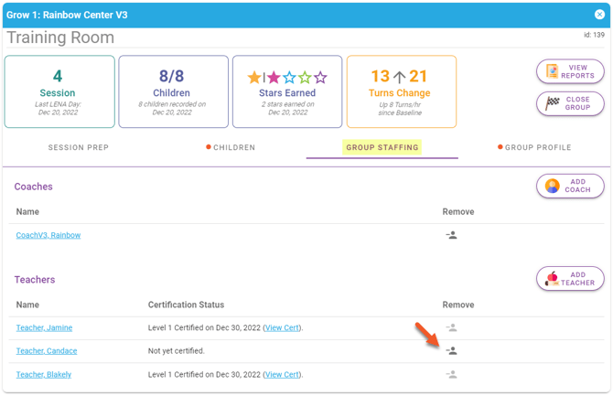
Task: Click the Add Coach button
Action: tap(570, 187)
